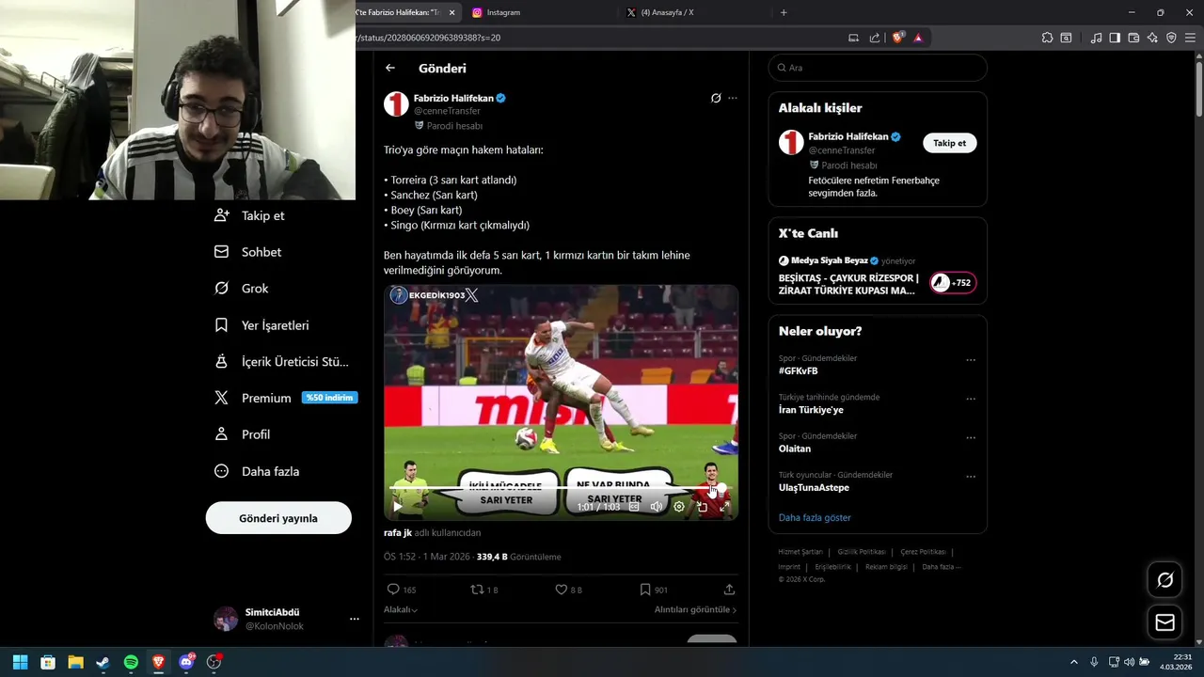
Task: Open Grok from the sidebar
Action: (241, 289)
